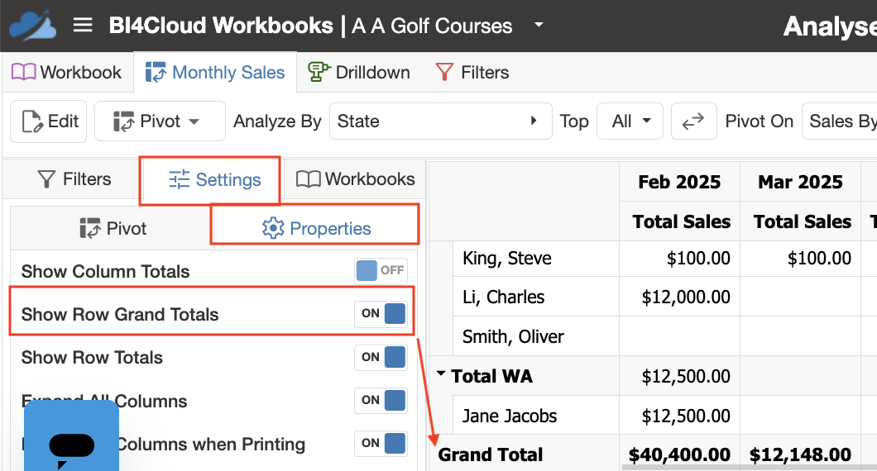Image resolution: width=877 pixels, height=471 pixels.
Task: Select the Monthly Sales tab
Action: (x=215, y=72)
